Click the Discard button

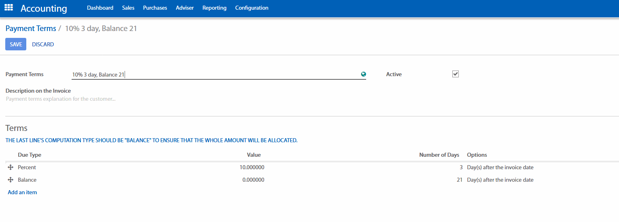[43, 44]
